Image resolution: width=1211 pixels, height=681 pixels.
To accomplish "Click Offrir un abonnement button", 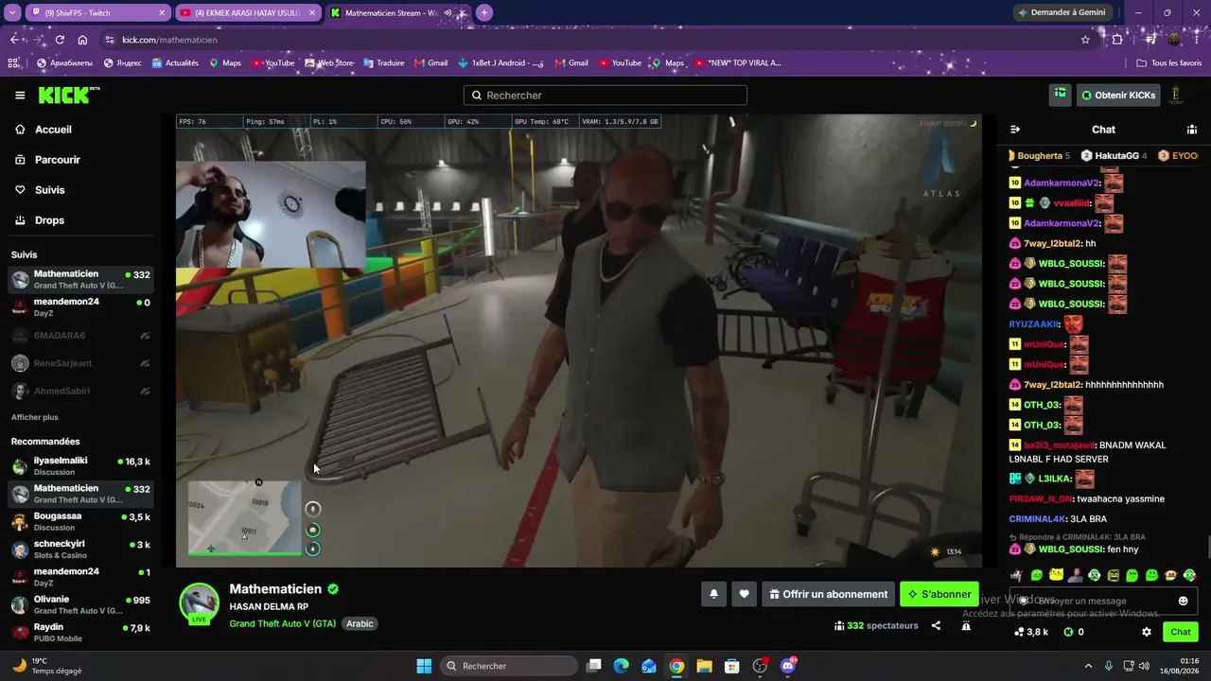I will (x=828, y=594).
